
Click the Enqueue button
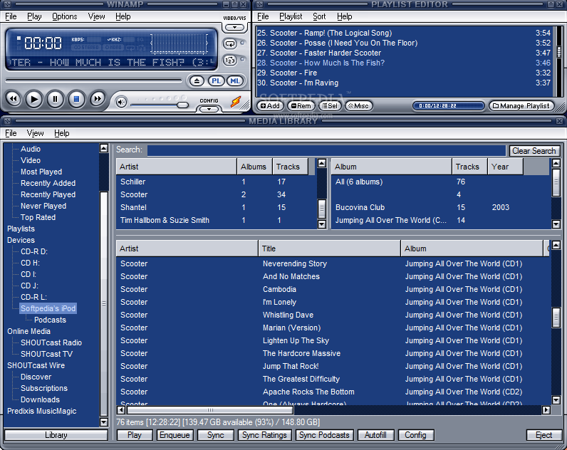(x=175, y=435)
